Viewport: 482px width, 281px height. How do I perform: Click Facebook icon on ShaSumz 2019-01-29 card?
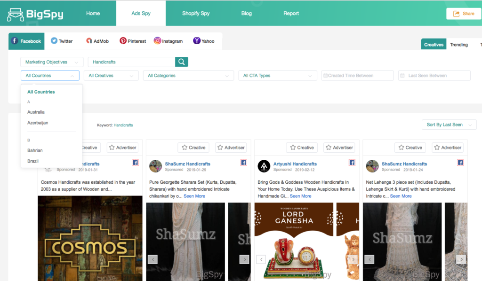[x=244, y=163]
